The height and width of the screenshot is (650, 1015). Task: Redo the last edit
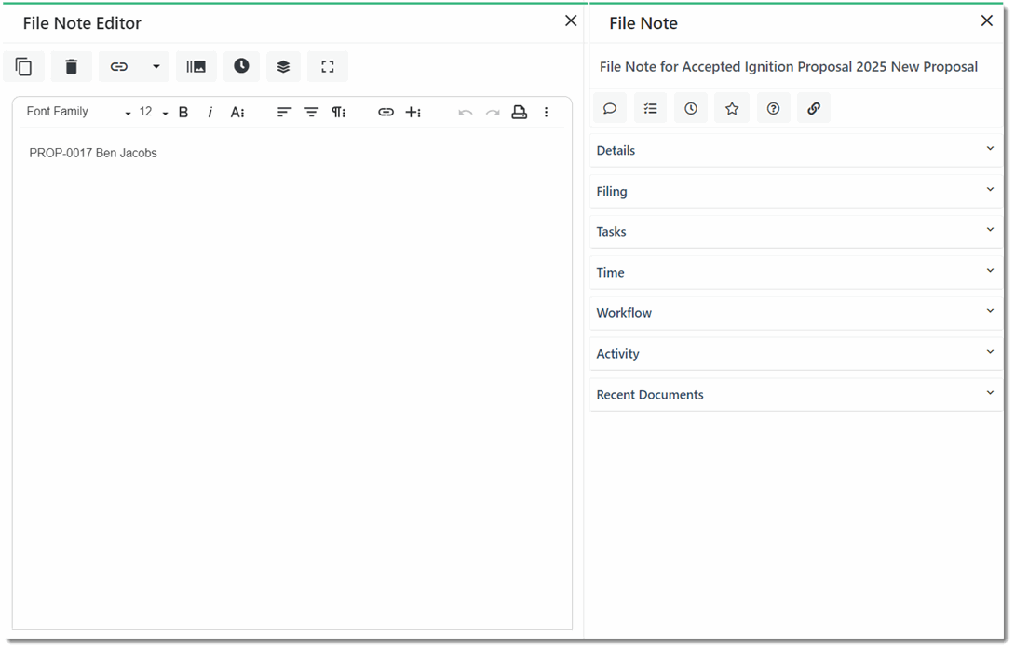(x=493, y=113)
